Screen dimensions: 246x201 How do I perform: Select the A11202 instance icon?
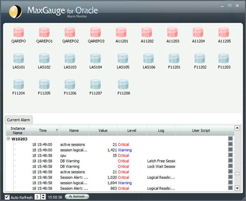[x=147, y=32]
